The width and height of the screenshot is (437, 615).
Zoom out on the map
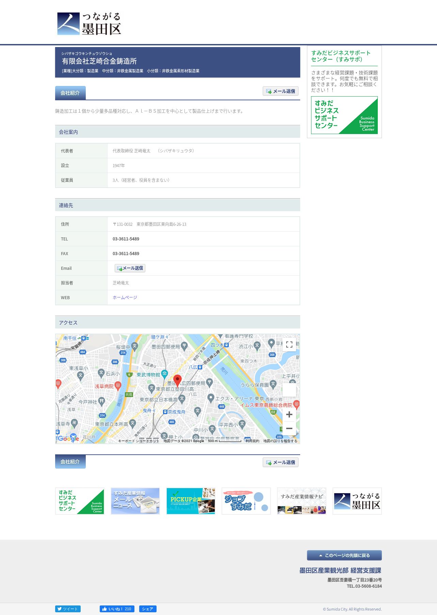point(289,428)
